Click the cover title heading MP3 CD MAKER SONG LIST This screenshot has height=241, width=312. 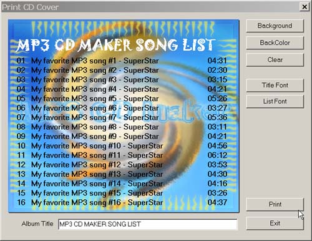coord(115,45)
